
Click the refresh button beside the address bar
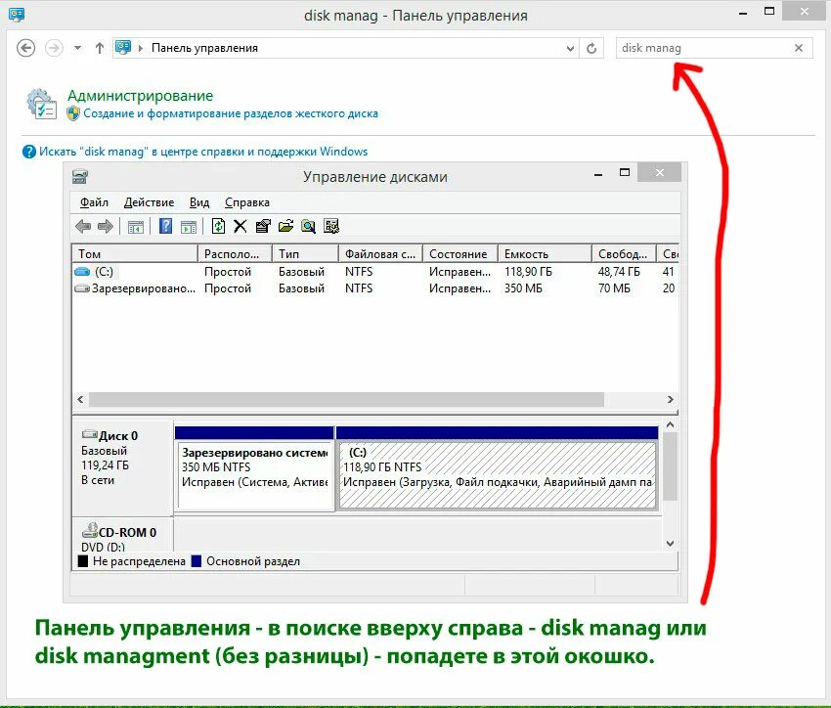[x=591, y=48]
